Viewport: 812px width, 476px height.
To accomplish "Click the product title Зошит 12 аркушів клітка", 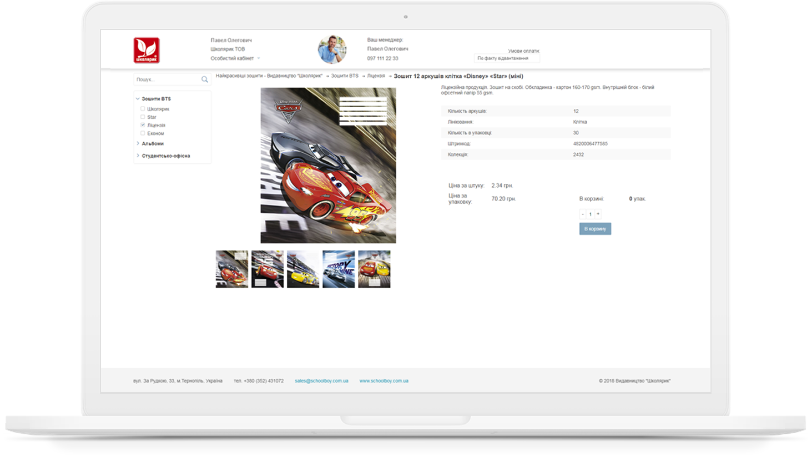I will (458, 76).
